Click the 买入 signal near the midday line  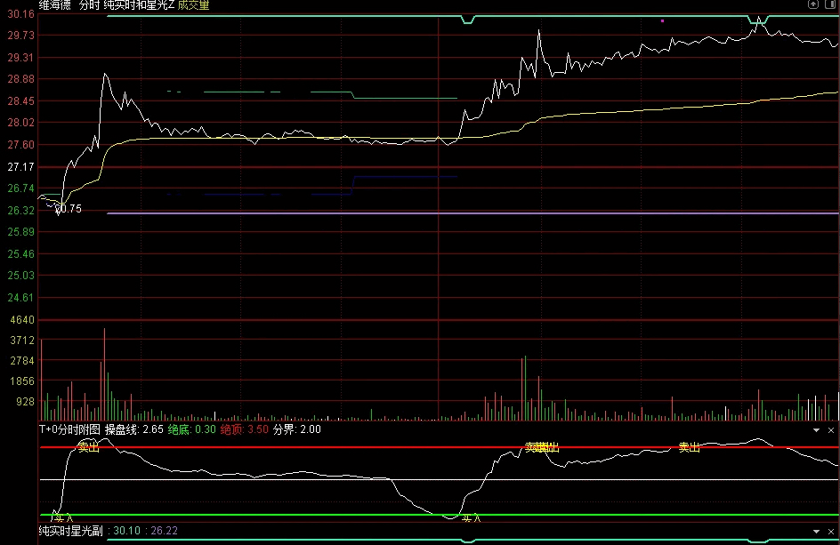pos(471,517)
